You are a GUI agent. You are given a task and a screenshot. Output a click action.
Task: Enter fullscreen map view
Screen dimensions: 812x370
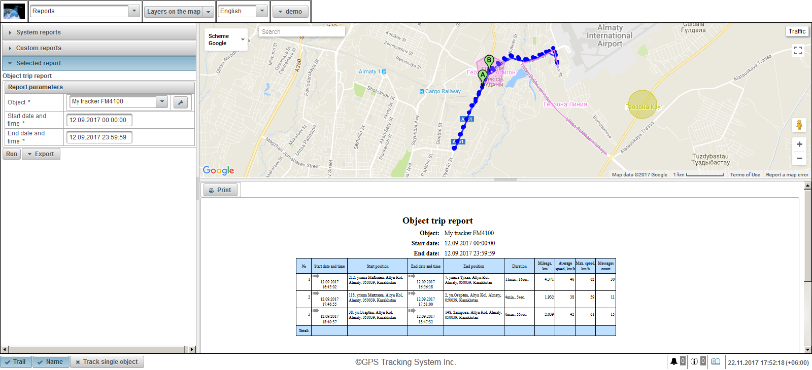coord(798,51)
